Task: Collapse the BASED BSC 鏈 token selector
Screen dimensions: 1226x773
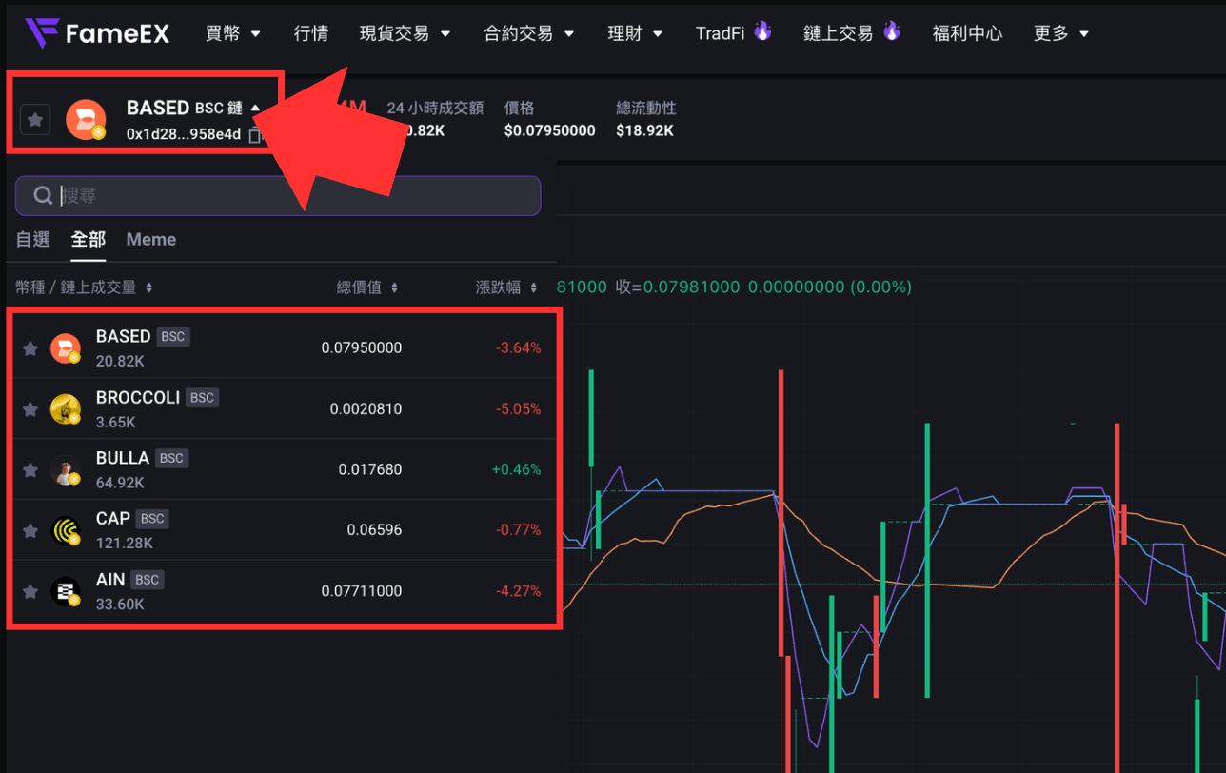Action: (x=255, y=109)
